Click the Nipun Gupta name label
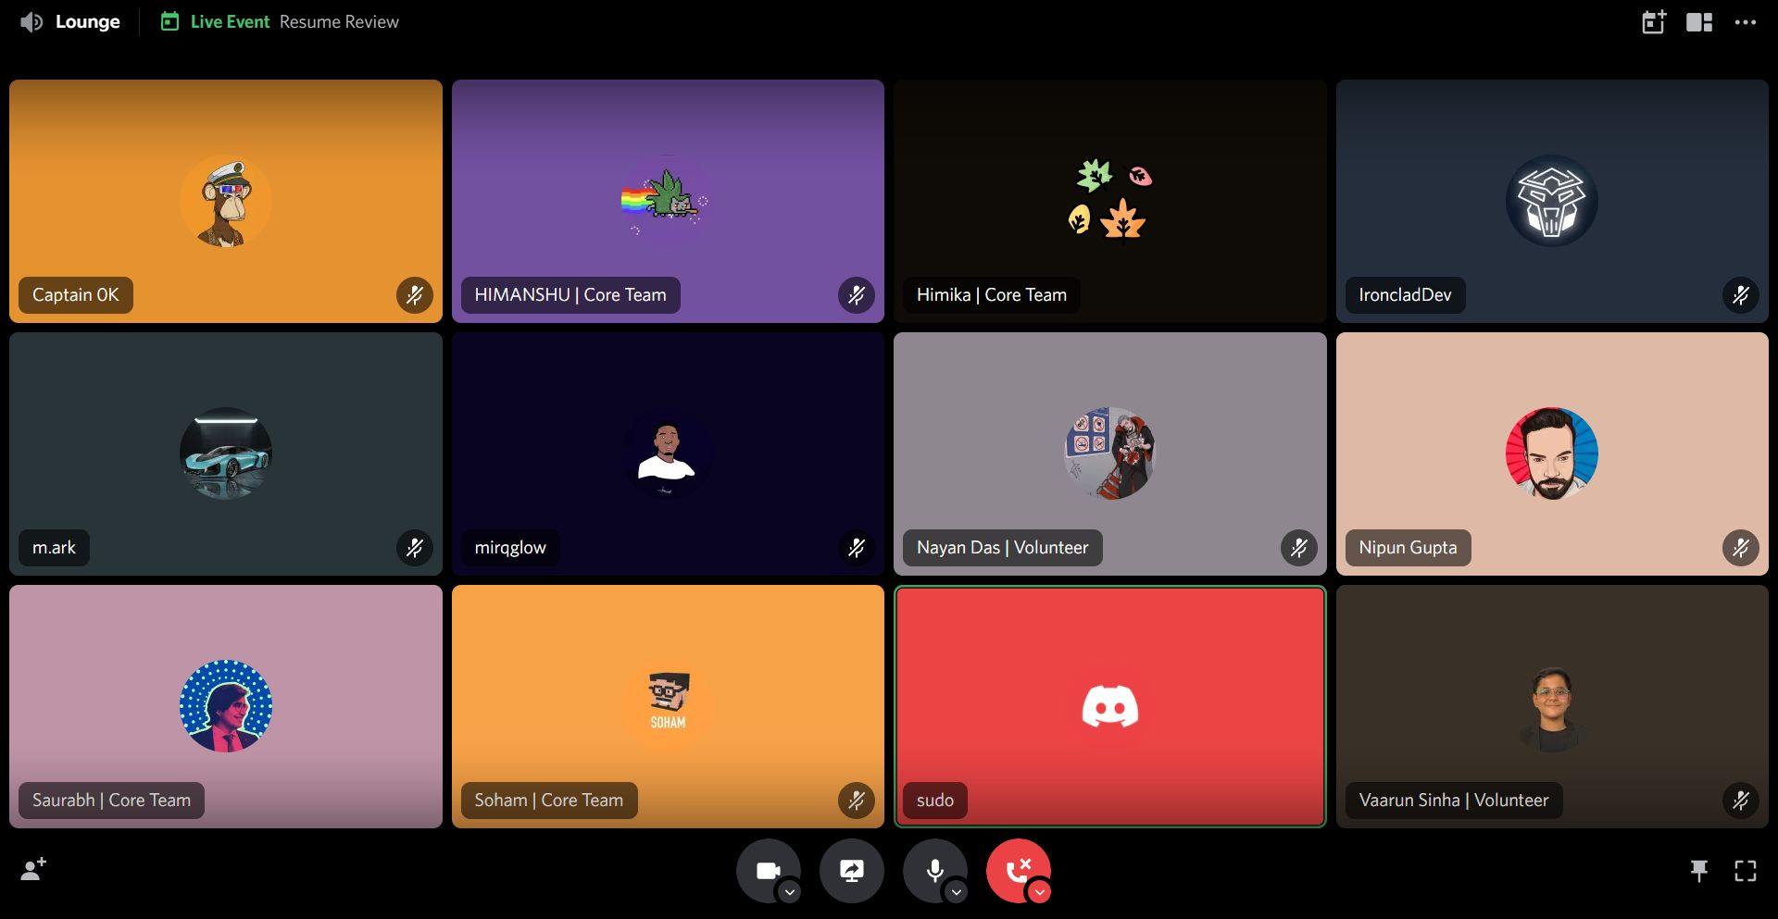 click(x=1408, y=548)
